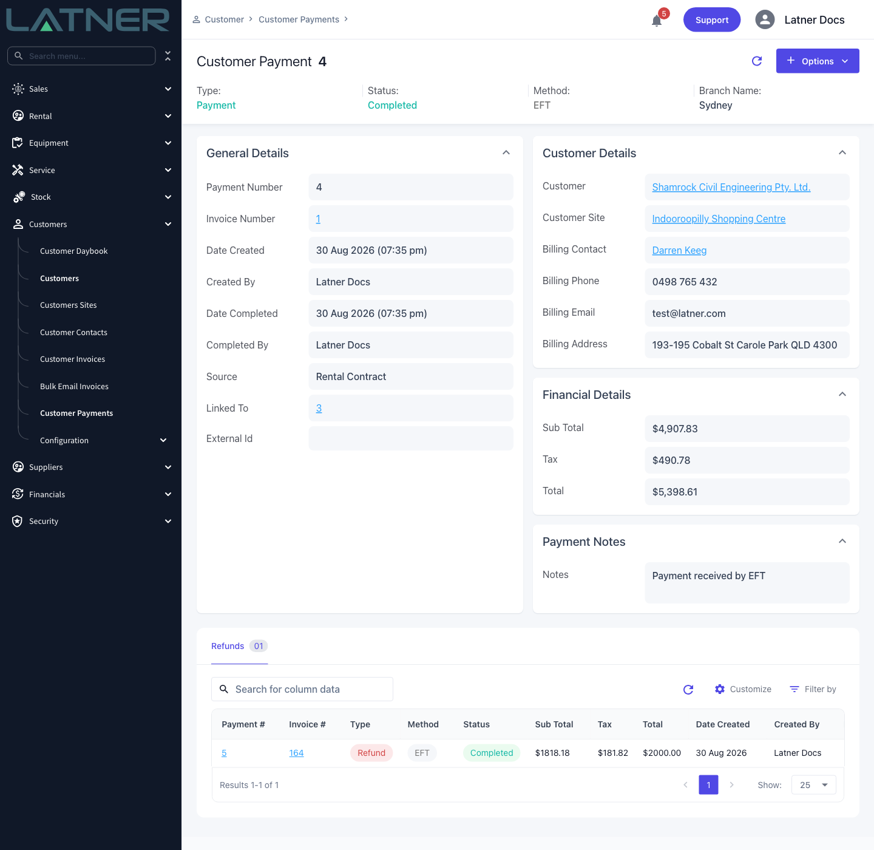
Task: Click the search menu magnifier icon
Action: (x=19, y=56)
